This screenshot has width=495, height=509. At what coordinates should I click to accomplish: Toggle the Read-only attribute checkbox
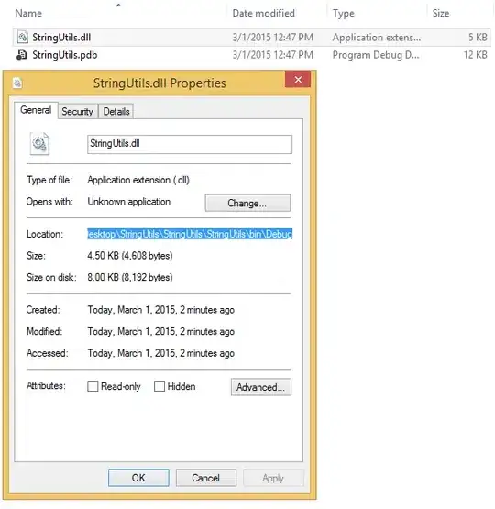[x=93, y=386]
